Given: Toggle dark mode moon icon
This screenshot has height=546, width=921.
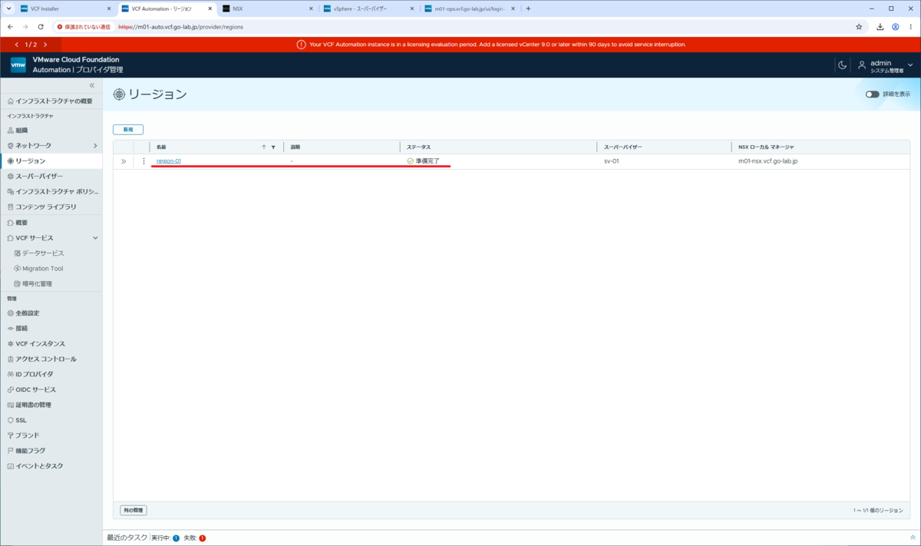Looking at the screenshot, I should 842,65.
